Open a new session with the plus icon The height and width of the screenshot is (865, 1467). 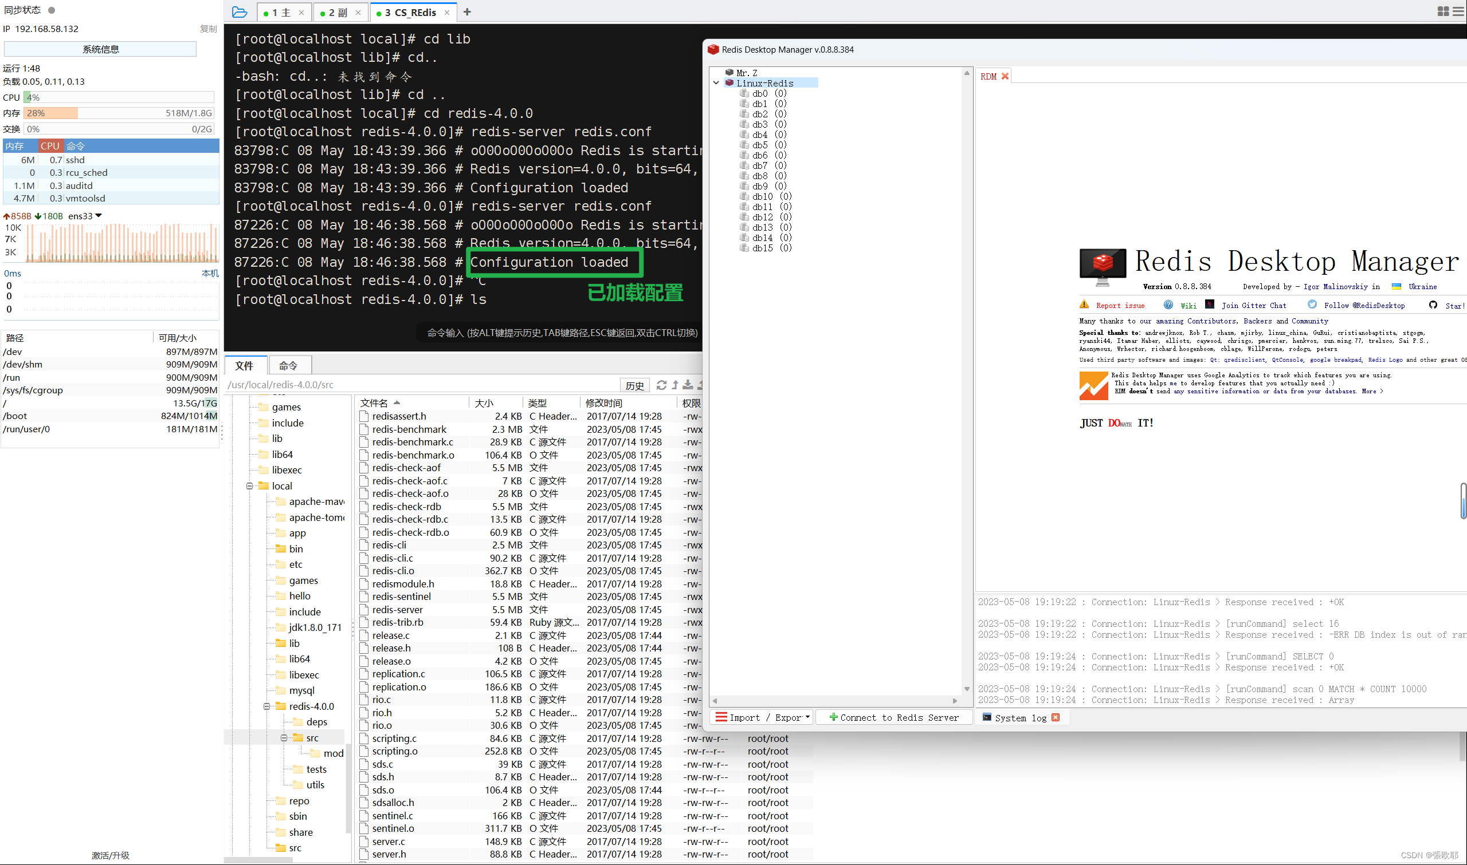point(466,11)
